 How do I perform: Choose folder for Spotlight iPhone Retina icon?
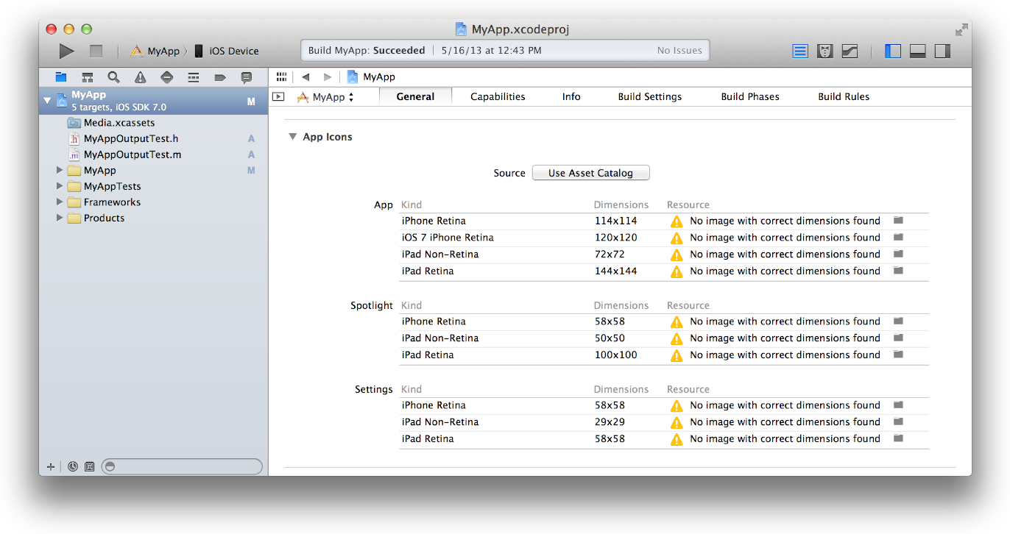pyautogui.click(x=898, y=321)
